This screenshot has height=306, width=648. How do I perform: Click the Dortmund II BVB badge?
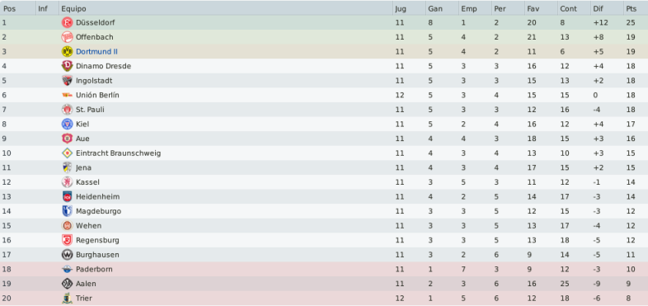67,52
